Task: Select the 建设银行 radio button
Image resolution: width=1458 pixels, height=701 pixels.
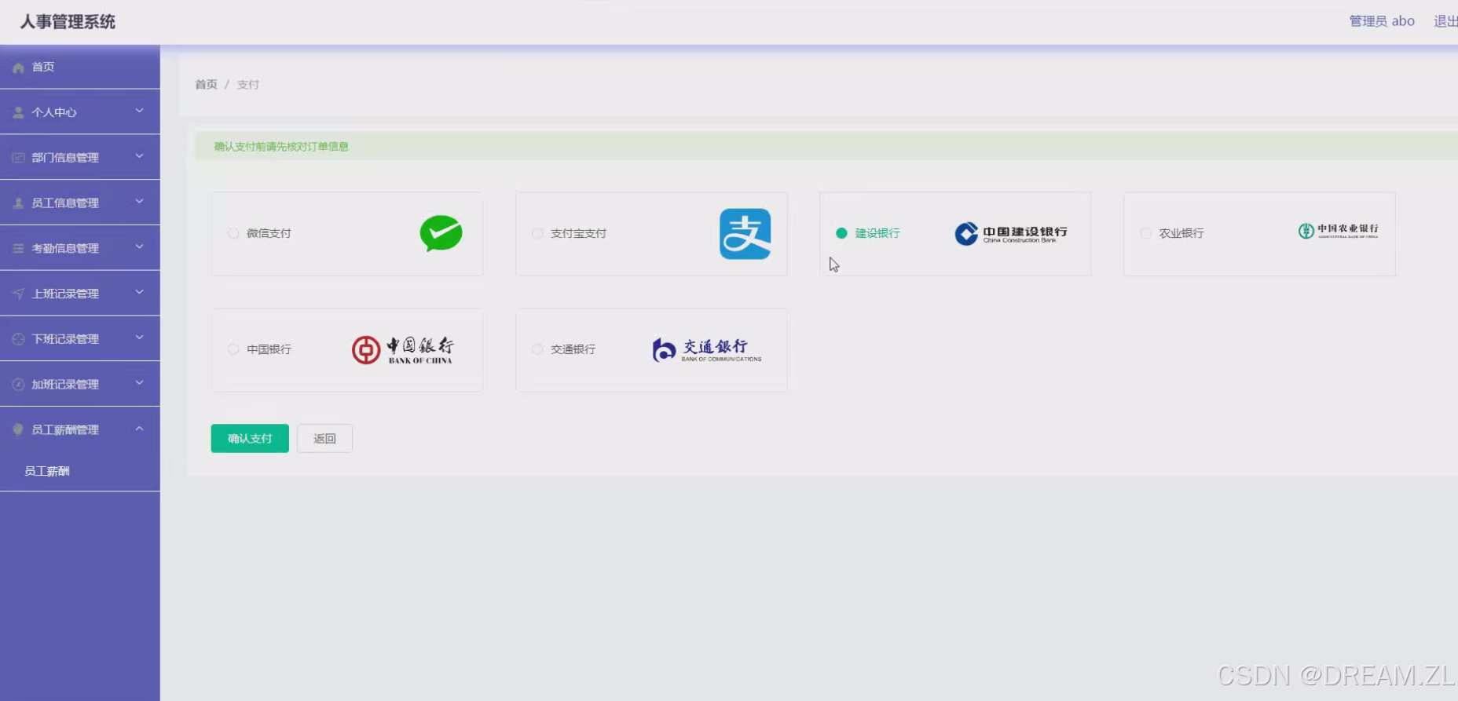Action: [x=841, y=233]
